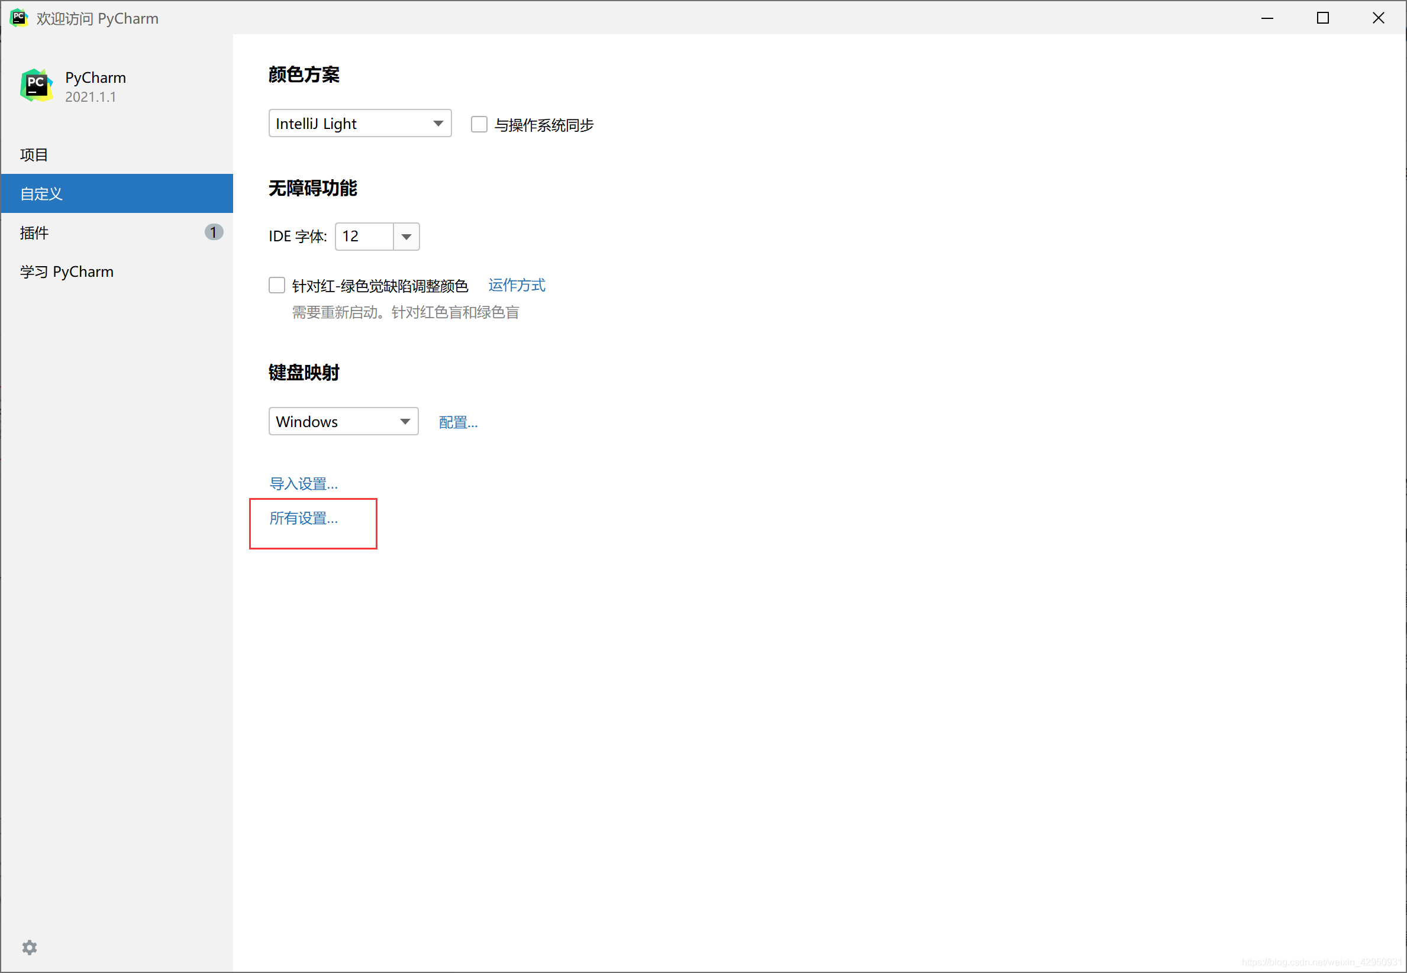Select the 自定义 sidebar tab
This screenshot has width=1407, height=973.
(x=41, y=194)
